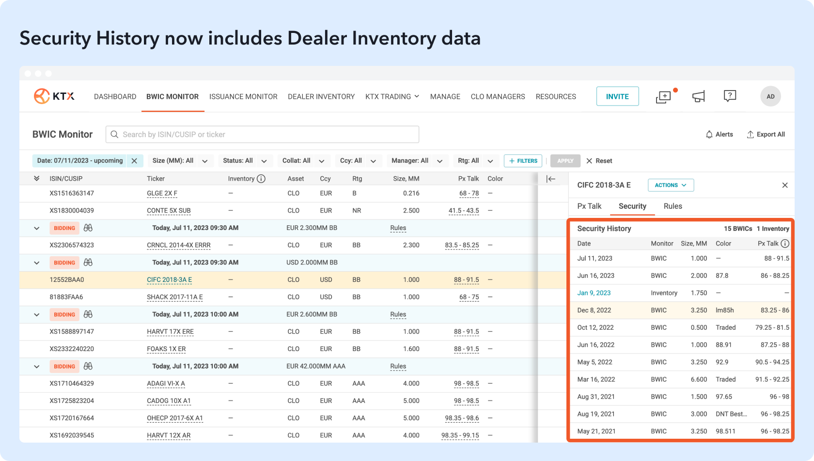Remove the Date 07/11/2023 filter chip

coord(134,161)
